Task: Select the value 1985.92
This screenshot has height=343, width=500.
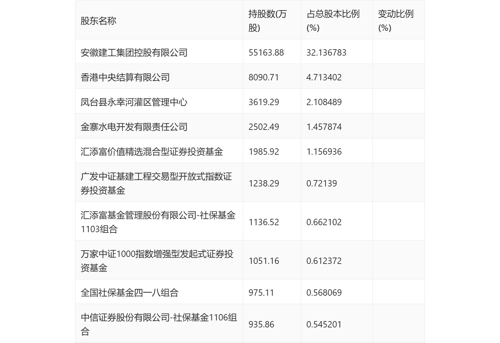Action: [264, 151]
